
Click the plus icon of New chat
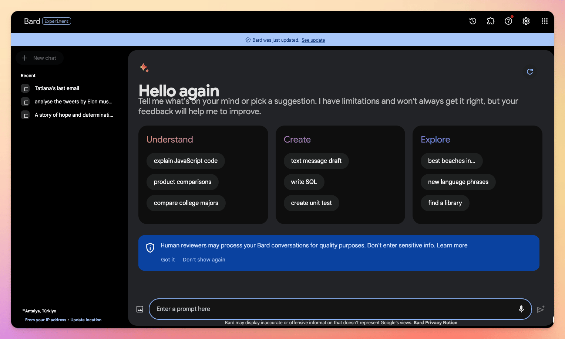coord(24,58)
